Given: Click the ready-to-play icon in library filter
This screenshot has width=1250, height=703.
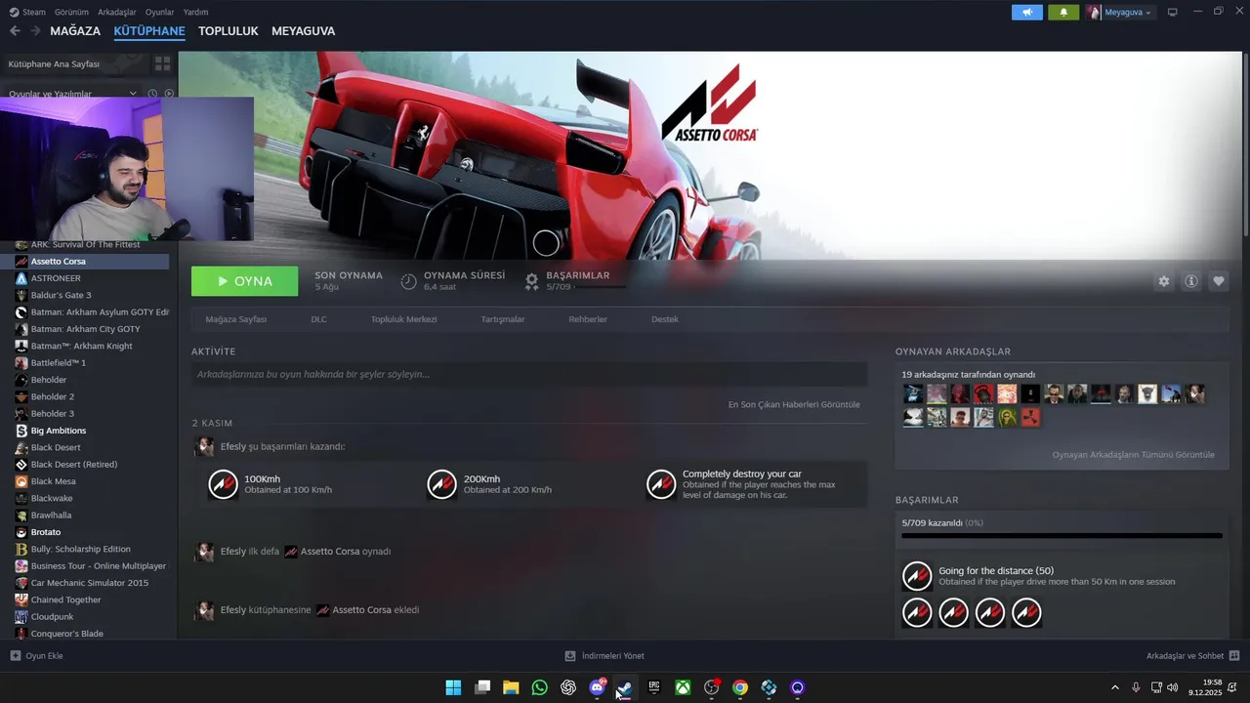Looking at the screenshot, I should pos(169,94).
